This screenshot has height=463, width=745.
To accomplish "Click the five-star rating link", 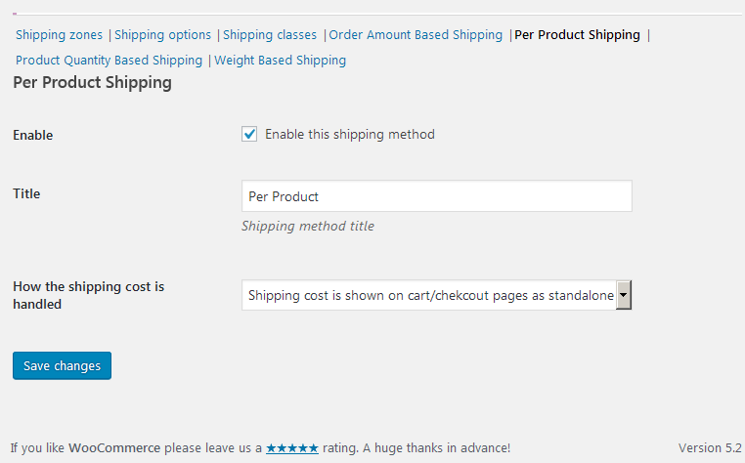I will coord(291,448).
